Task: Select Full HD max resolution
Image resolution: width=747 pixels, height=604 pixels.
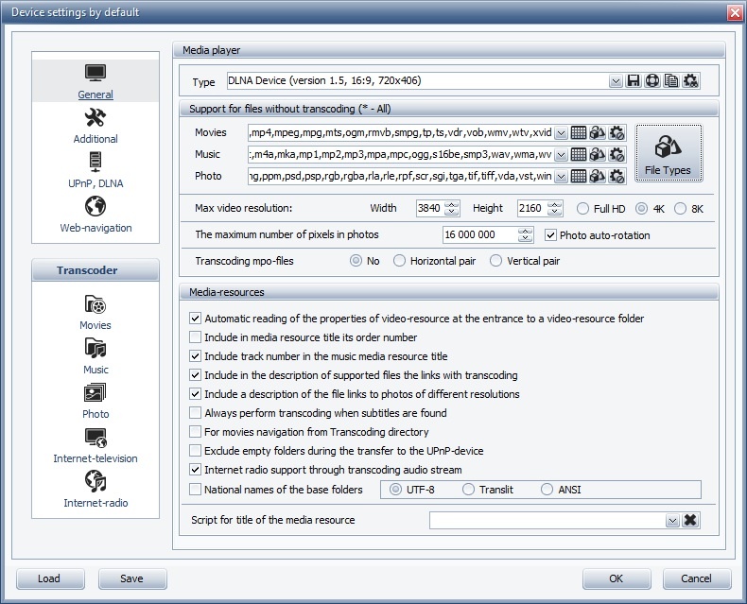Action: tap(600, 209)
